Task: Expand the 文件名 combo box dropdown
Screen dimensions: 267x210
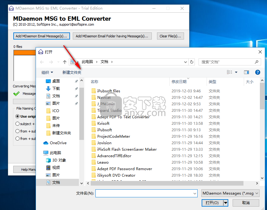Action: (195, 194)
